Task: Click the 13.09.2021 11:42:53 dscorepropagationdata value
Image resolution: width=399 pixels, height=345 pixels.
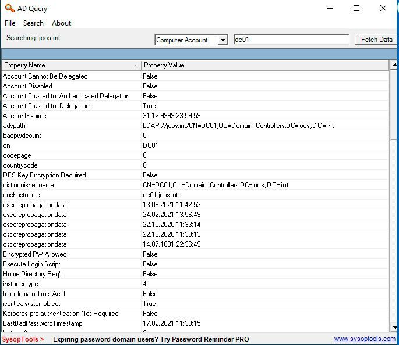Action: 172,205
